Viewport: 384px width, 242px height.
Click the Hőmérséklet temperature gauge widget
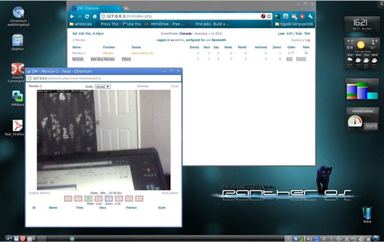[362, 119]
